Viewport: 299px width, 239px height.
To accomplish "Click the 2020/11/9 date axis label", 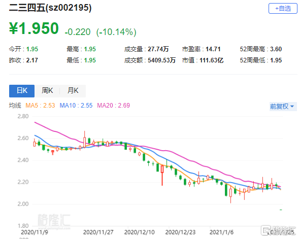I will click(35, 232).
